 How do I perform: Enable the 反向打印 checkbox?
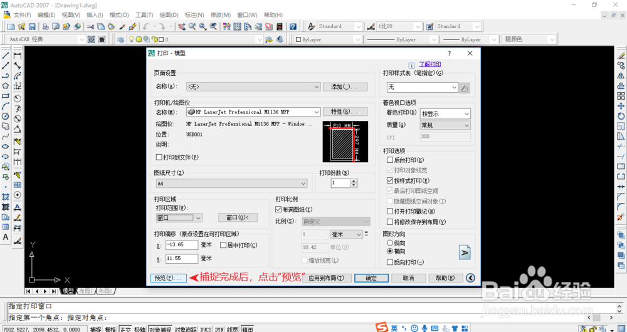tap(390, 262)
